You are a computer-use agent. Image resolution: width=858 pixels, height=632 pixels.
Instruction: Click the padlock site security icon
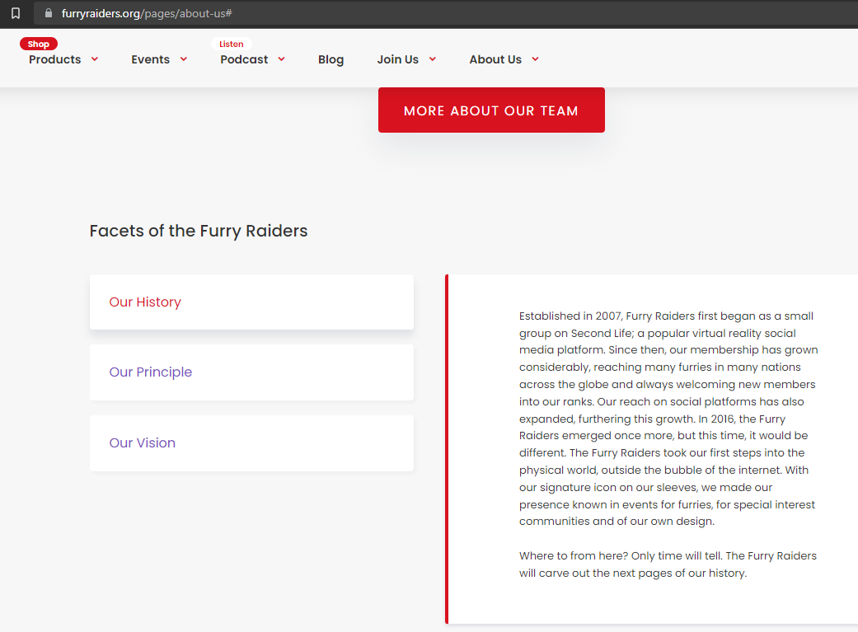[49, 13]
